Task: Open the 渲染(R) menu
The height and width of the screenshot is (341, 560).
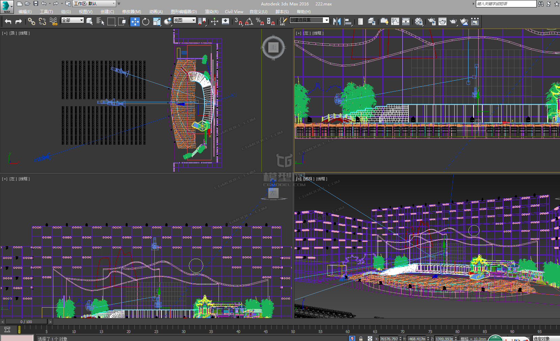Action: pyautogui.click(x=211, y=12)
